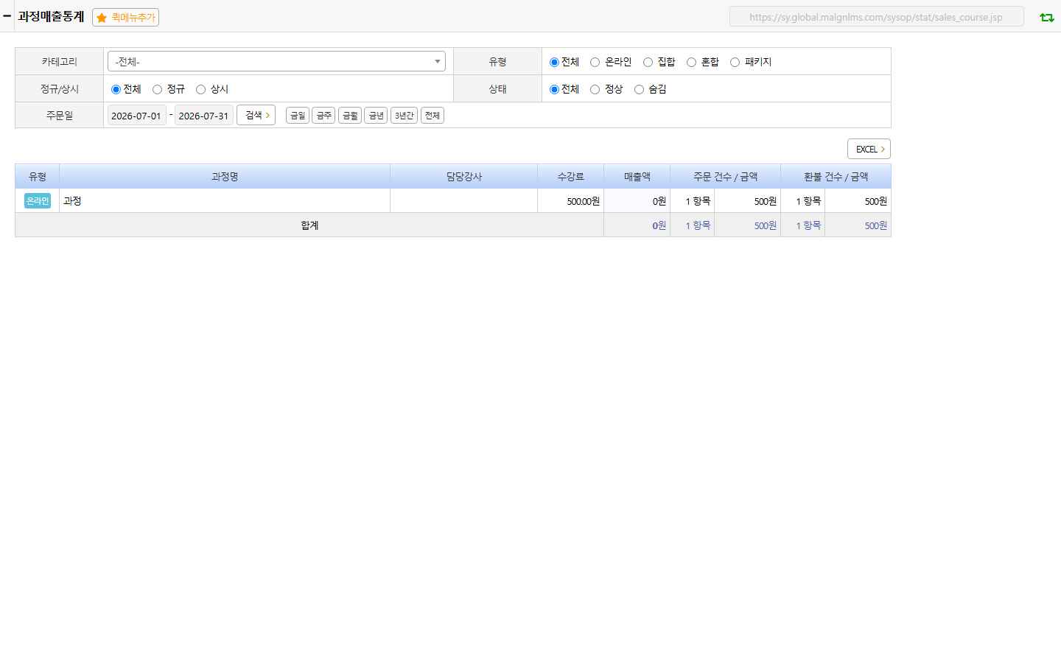
Task: Click the course name 과정
Action: tap(72, 201)
